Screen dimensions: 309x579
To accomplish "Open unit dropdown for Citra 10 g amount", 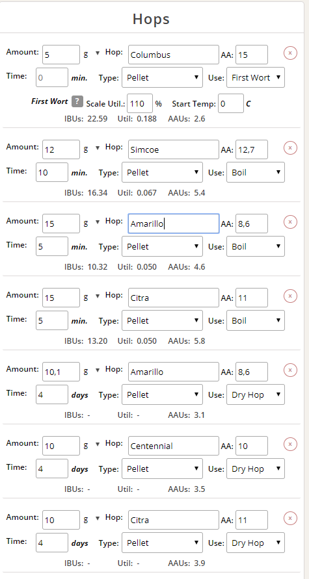I will click(98, 519).
